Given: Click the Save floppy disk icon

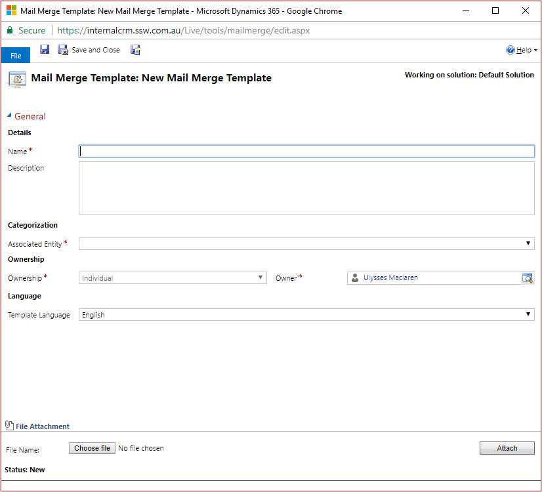Looking at the screenshot, I should coord(45,50).
